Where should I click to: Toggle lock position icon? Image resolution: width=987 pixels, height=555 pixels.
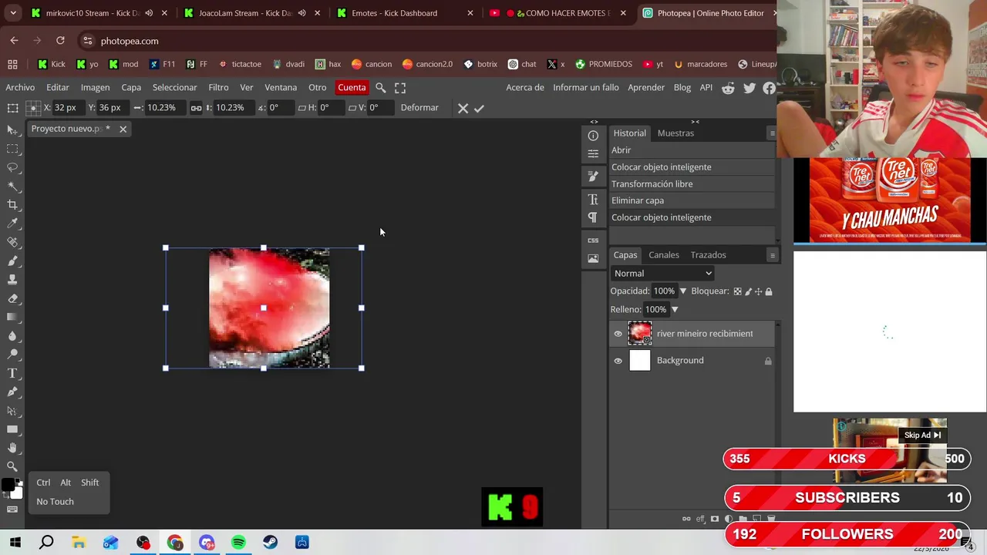pyautogui.click(x=758, y=291)
